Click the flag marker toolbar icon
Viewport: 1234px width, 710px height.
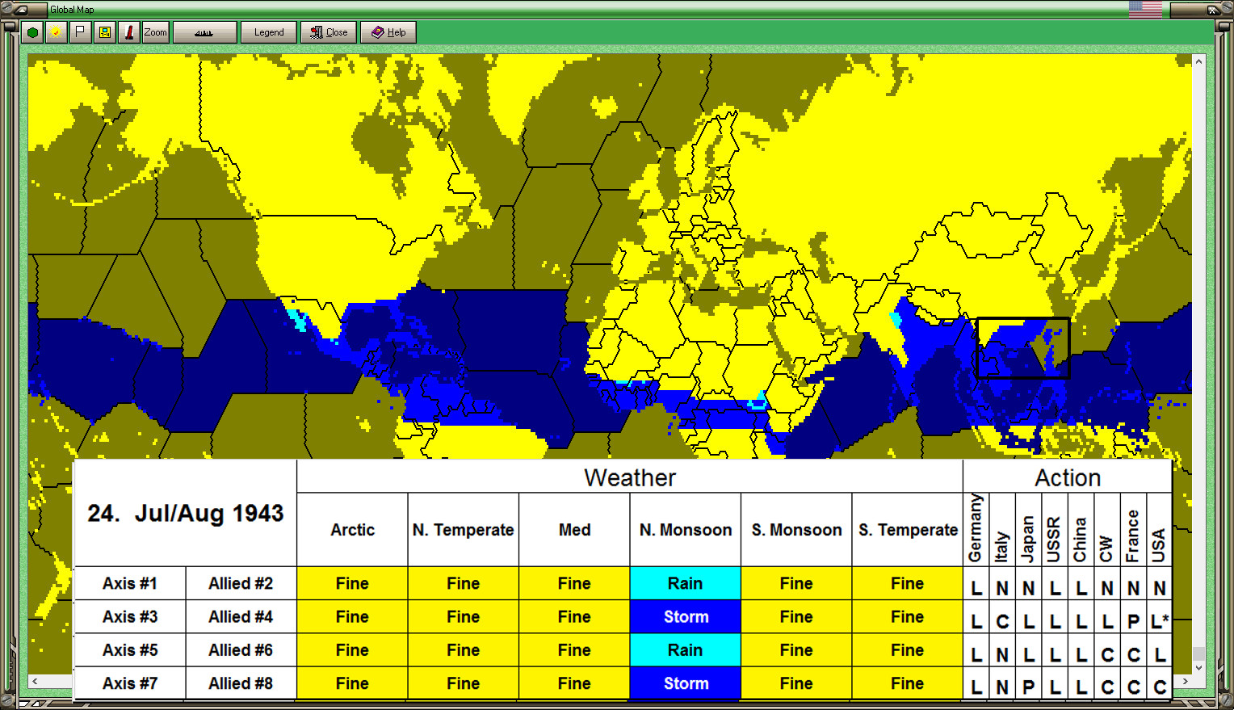point(78,32)
